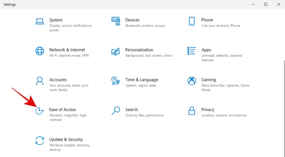
Task: Open the Ease of Access icon
Action: (x=40, y=111)
